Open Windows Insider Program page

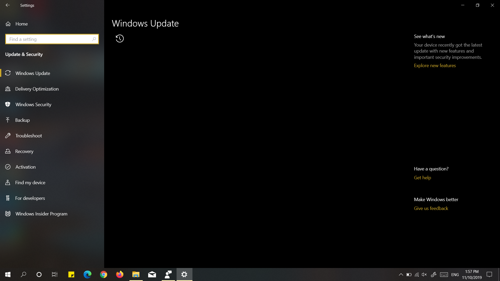52,214
